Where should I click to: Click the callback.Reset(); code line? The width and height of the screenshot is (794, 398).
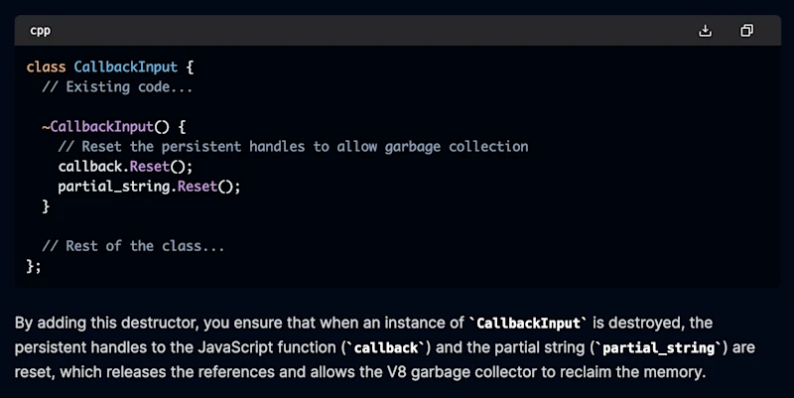(126, 167)
